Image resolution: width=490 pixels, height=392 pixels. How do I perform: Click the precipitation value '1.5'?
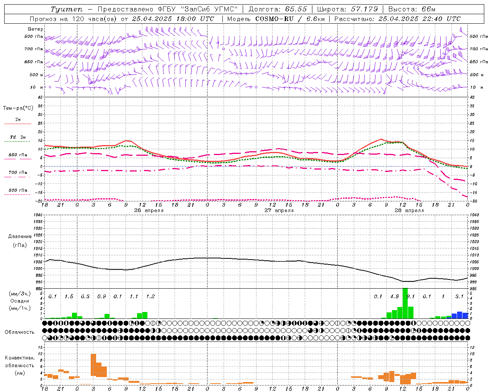[x=69, y=297]
